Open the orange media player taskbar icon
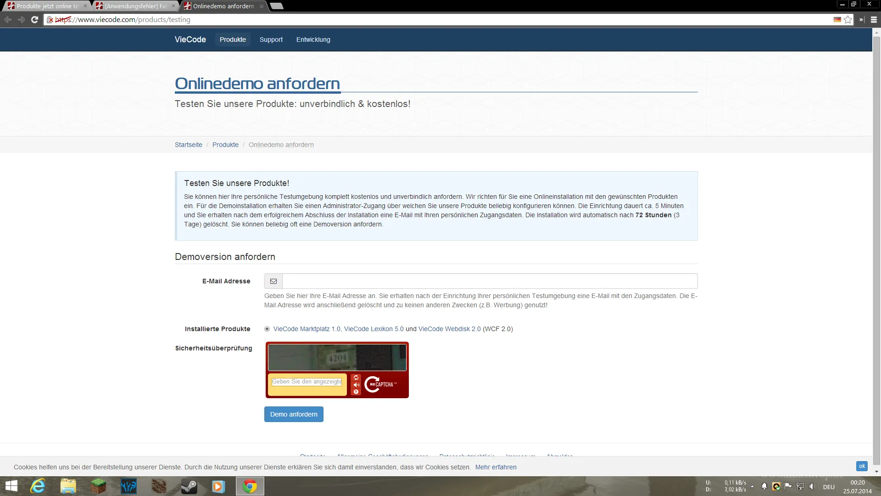Viewport: 881px width, 496px height. tap(218, 486)
